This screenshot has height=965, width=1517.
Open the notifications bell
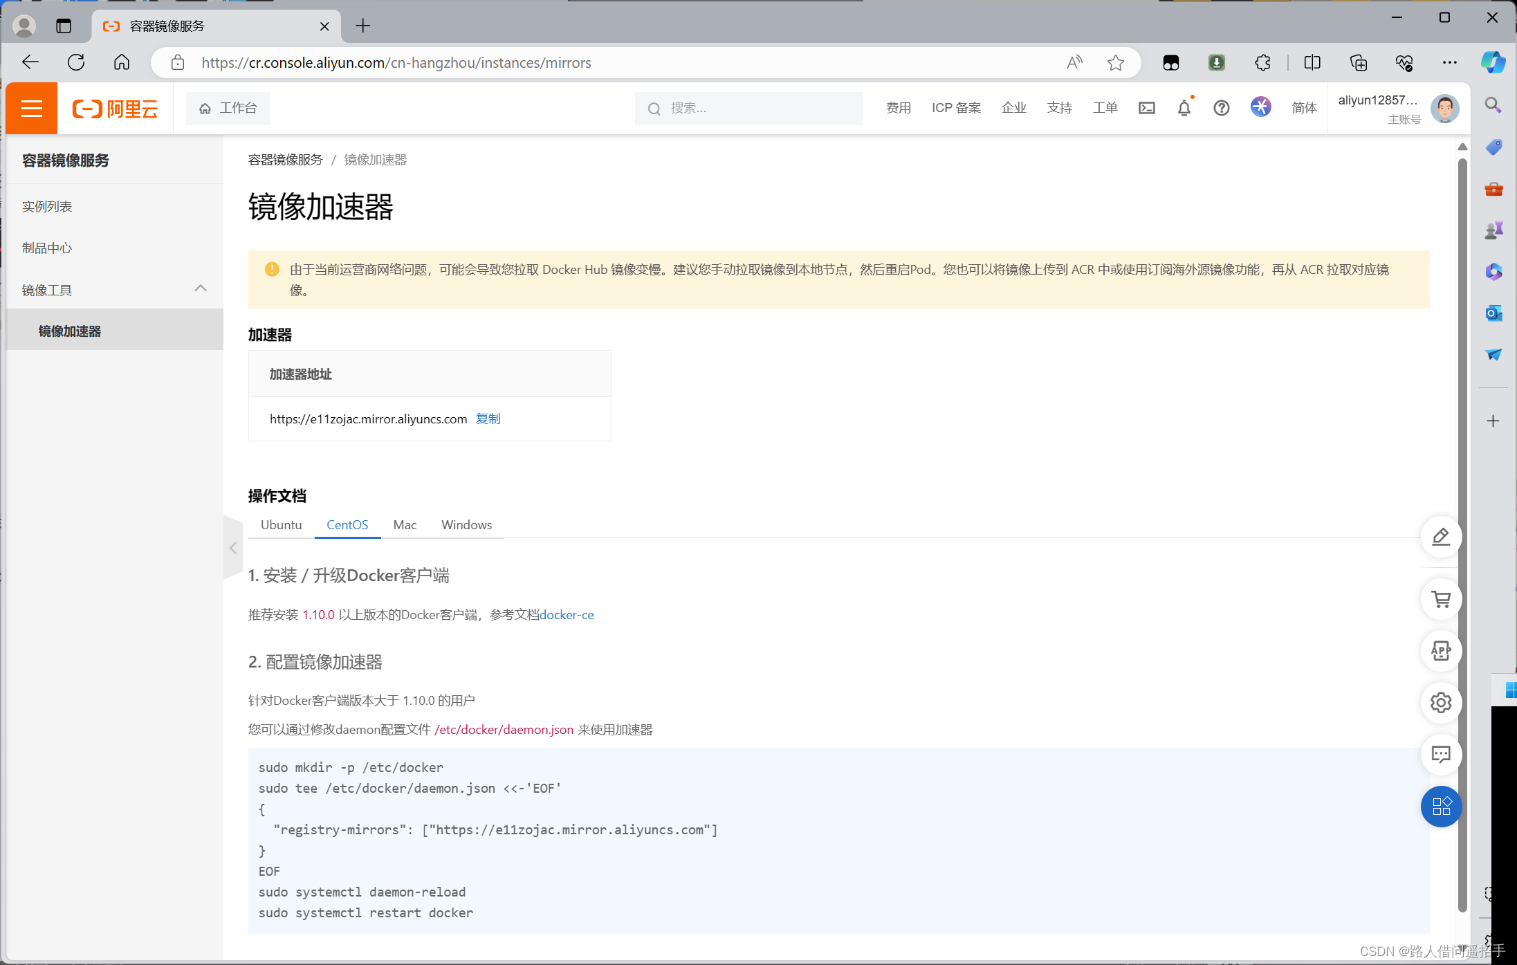[x=1184, y=108]
